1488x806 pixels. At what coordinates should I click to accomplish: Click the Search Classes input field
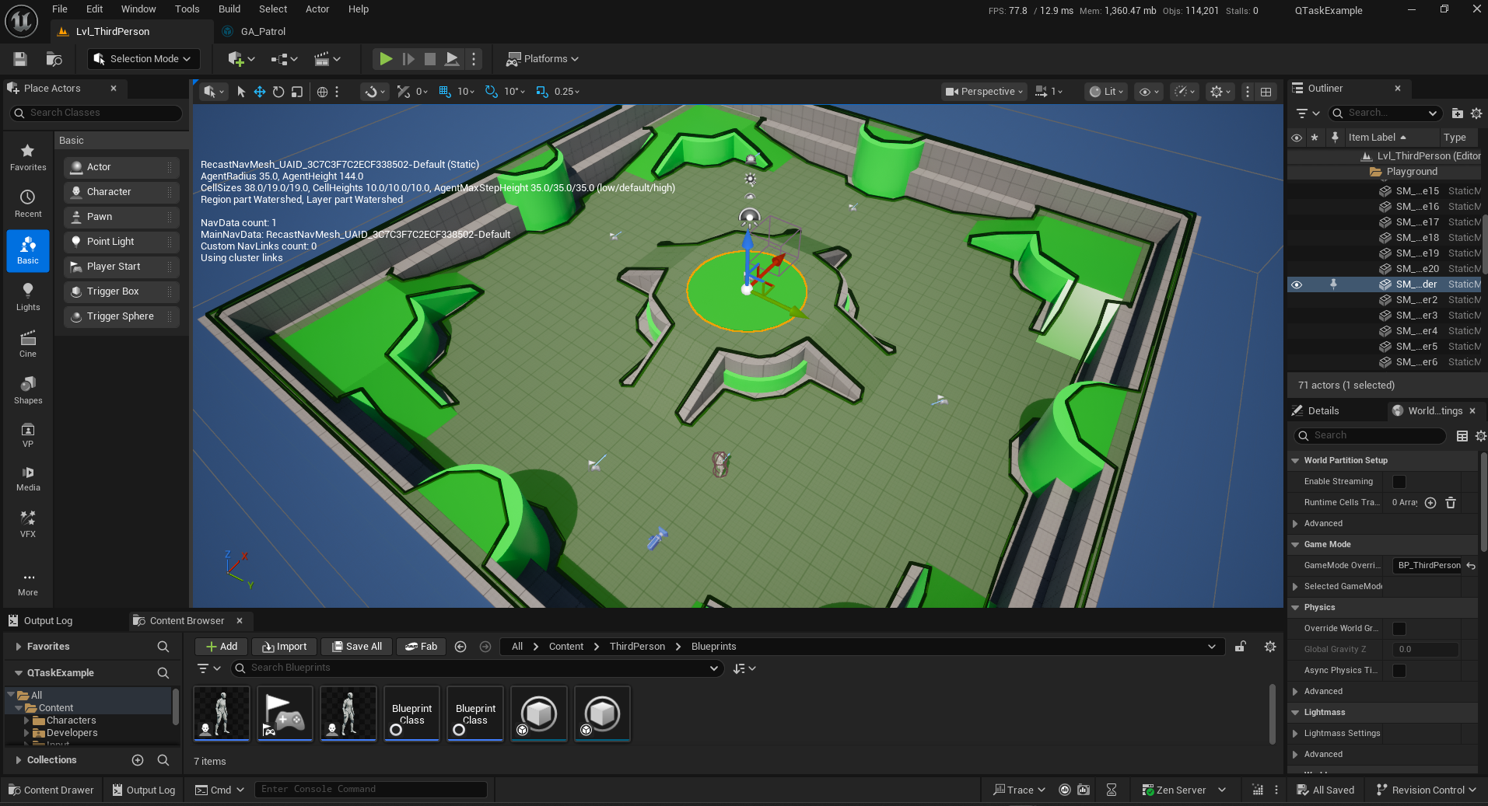[x=96, y=113]
